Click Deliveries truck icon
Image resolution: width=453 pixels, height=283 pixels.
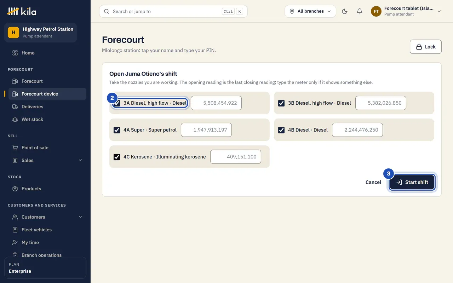pyautogui.click(x=15, y=106)
